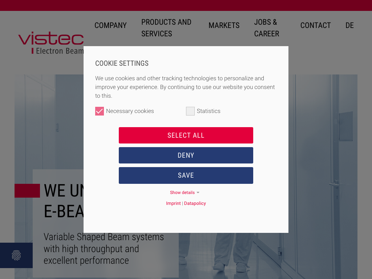
Task: Click the Vistec Electron Beam logo
Action: pos(51,43)
